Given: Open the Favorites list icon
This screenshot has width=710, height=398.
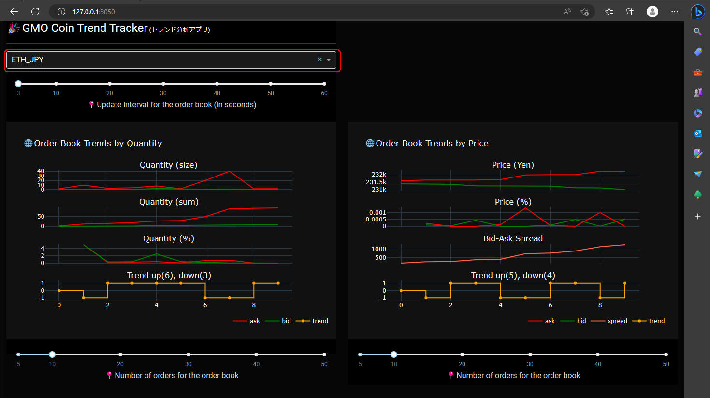Looking at the screenshot, I should click(609, 12).
